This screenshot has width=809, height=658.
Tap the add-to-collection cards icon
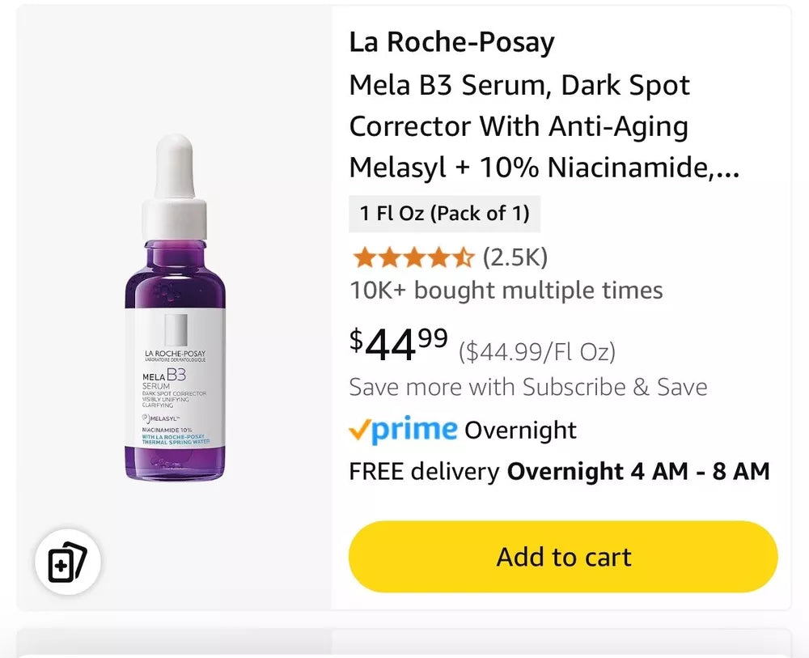67,562
